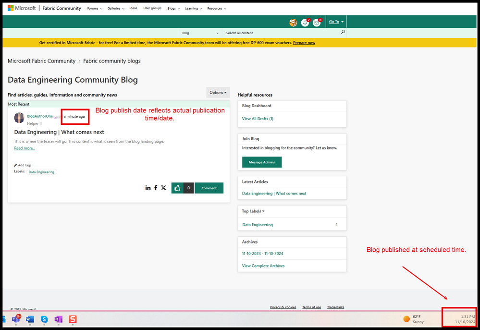Open BlogAuthorOne's avatar picture

19,118
